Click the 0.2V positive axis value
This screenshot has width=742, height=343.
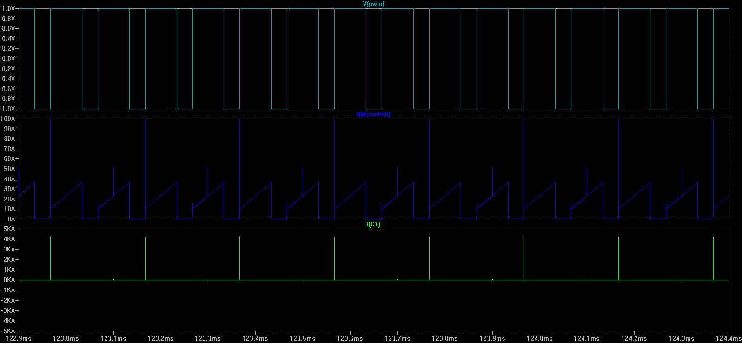coord(8,49)
